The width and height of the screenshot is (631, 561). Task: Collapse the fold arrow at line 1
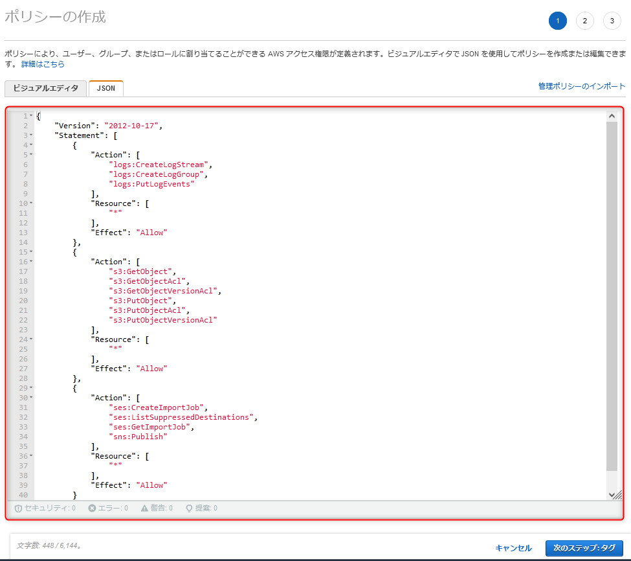coord(31,115)
